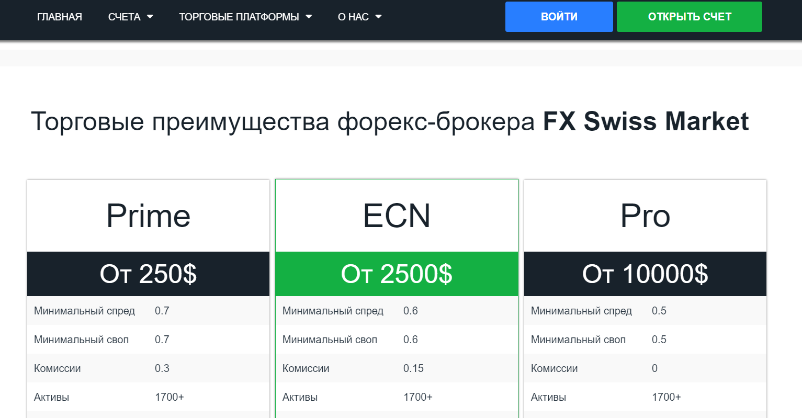
Task: Open the ГЛАВНАЯ menu item
Action: pos(60,17)
